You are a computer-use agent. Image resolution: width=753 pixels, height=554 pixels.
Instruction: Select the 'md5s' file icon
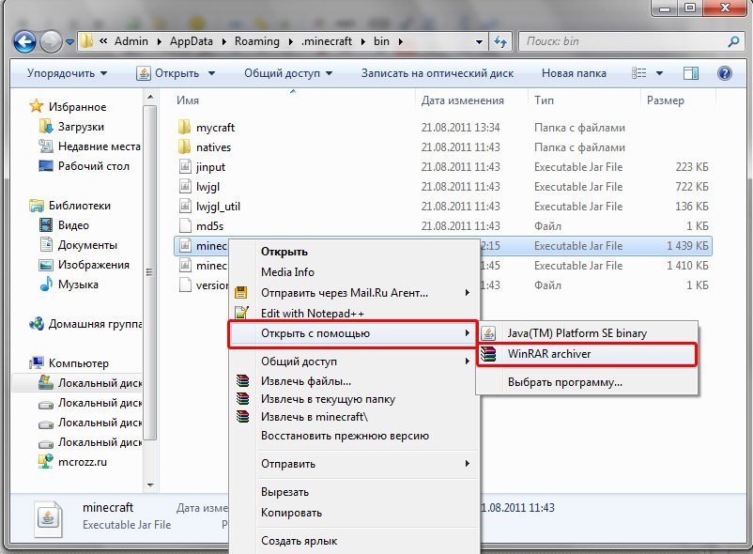coord(185,225)
